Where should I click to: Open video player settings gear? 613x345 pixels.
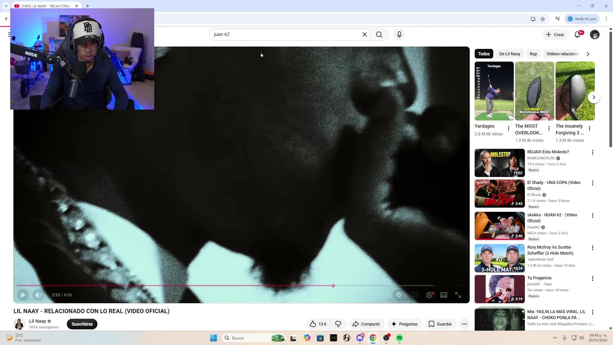[x=429, y=295]
